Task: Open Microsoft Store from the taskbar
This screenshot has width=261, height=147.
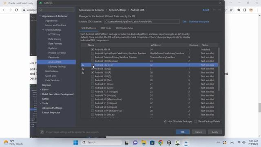Action: [x=152, y=143]
